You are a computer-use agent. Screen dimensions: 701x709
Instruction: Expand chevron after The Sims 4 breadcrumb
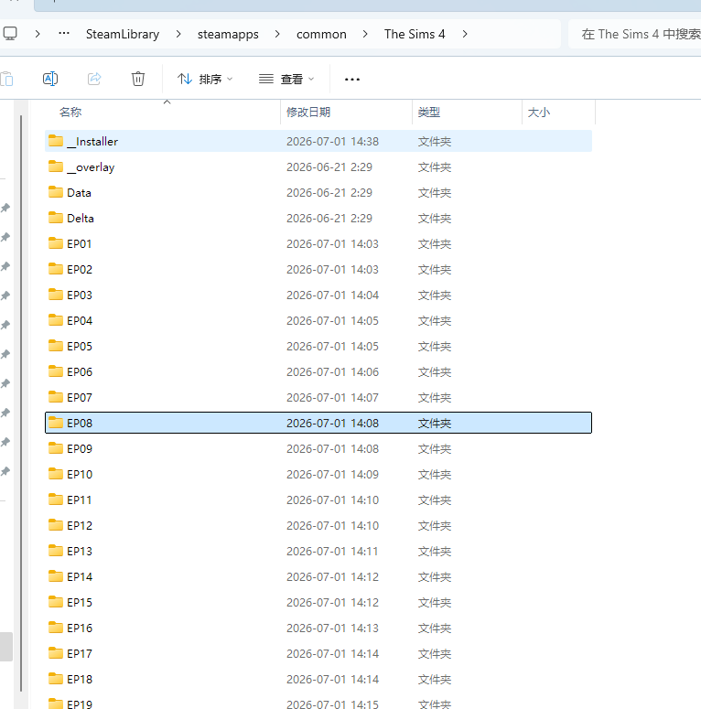(465, 35)
